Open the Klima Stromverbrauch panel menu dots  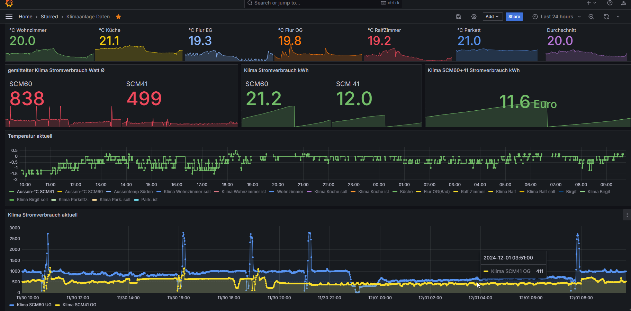[x=627, y=215]
